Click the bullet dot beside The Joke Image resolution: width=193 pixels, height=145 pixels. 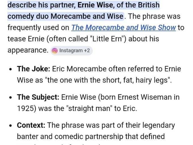pos(11,69)
